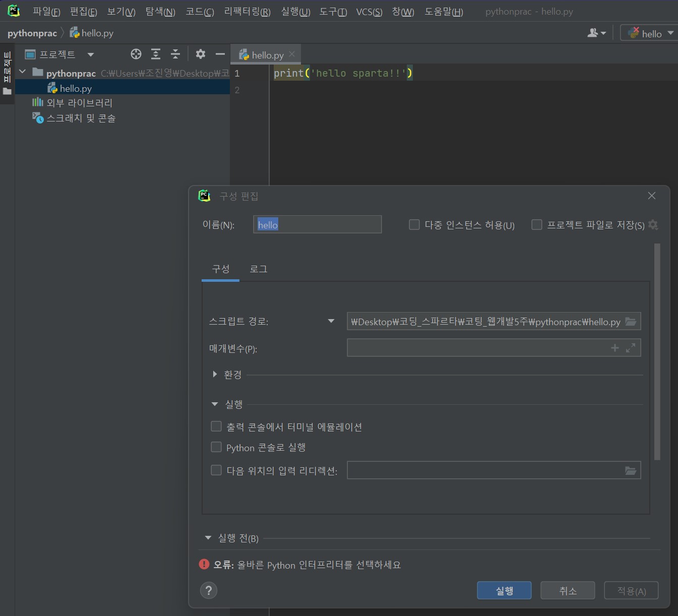The image size is (678, 616).
Task: Open the project view dropdown arrow
Action: click(91, 54)
